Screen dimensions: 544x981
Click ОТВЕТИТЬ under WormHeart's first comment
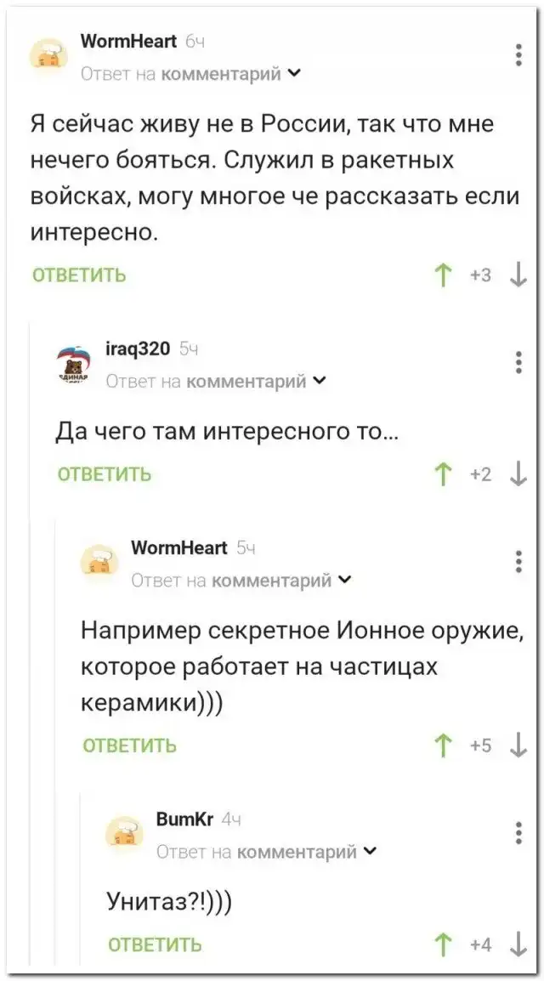80,275
